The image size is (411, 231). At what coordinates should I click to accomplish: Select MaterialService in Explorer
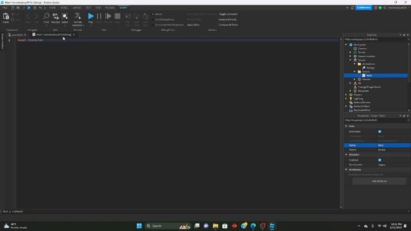362,103
